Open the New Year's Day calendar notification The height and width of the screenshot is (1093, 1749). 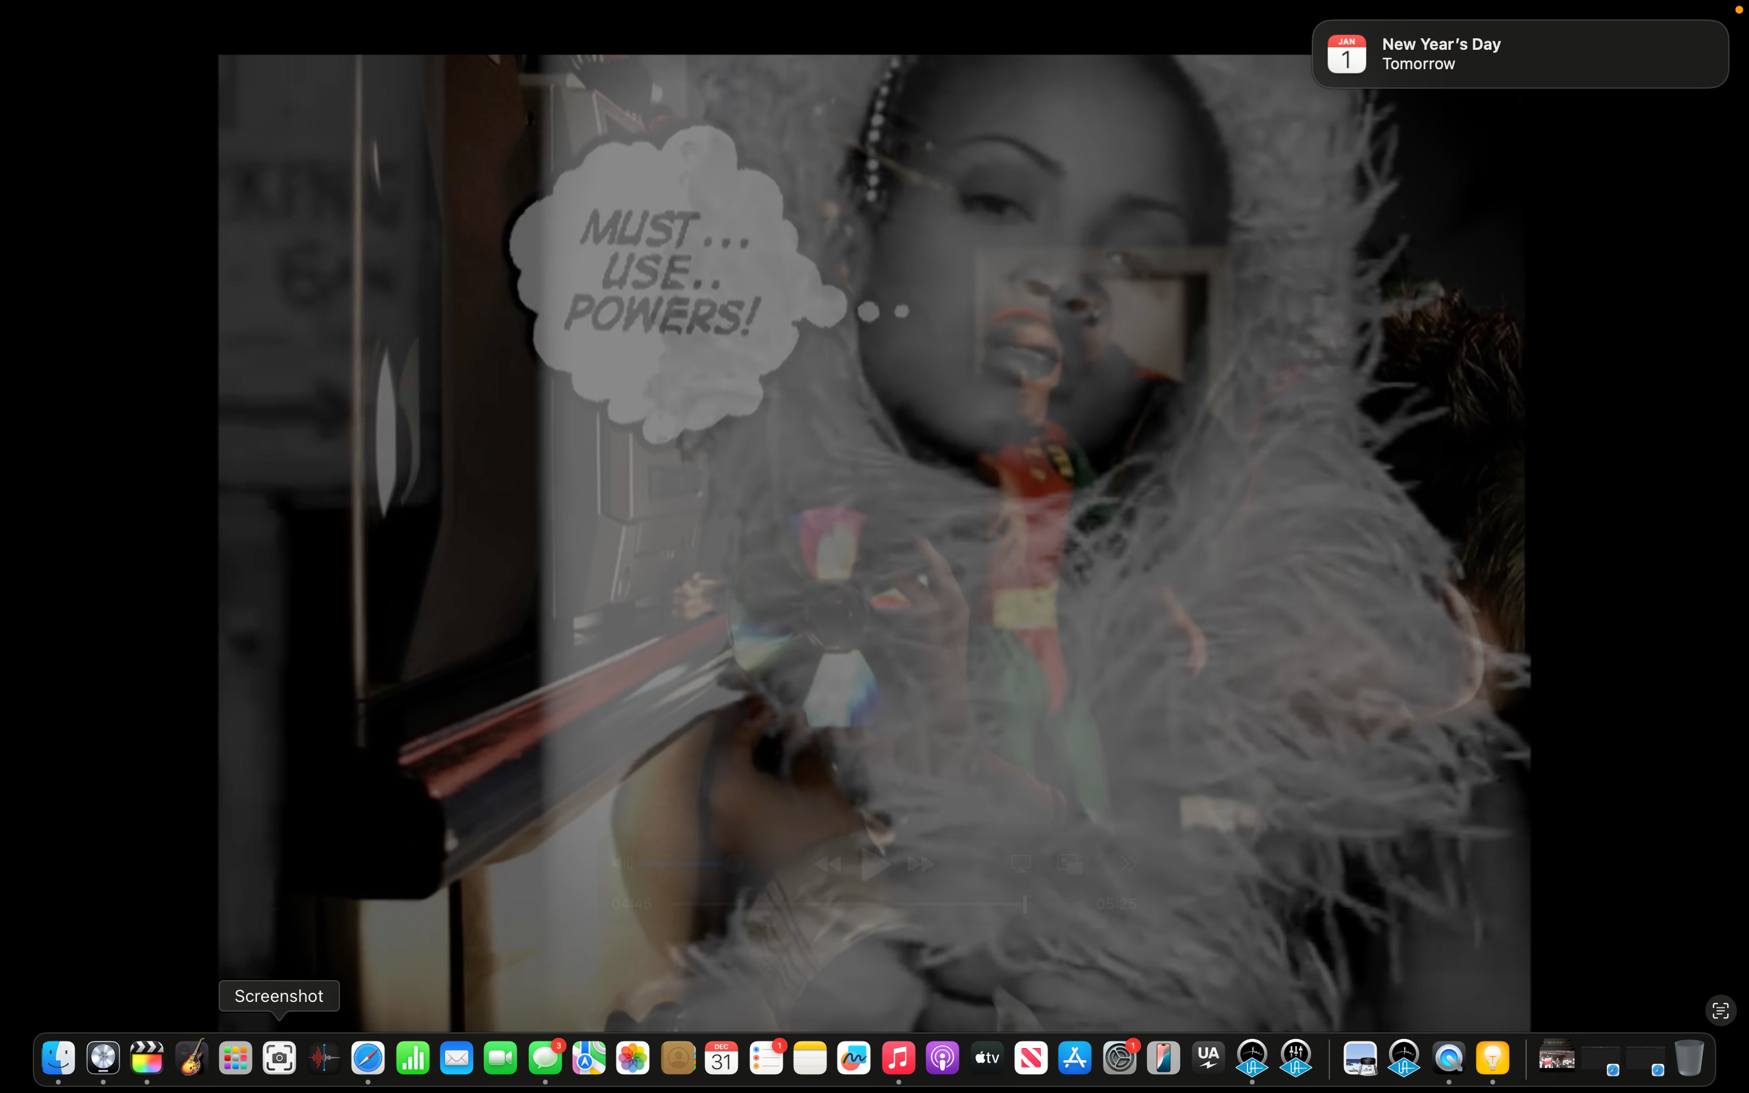pyautogui.click(x=1520, y=54)
